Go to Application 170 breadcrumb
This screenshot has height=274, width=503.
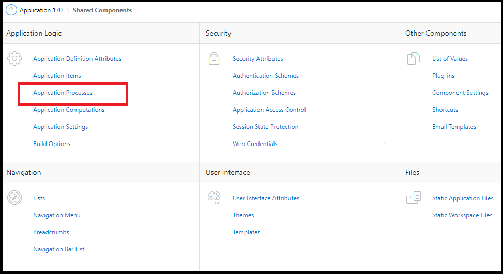[41, 10]
